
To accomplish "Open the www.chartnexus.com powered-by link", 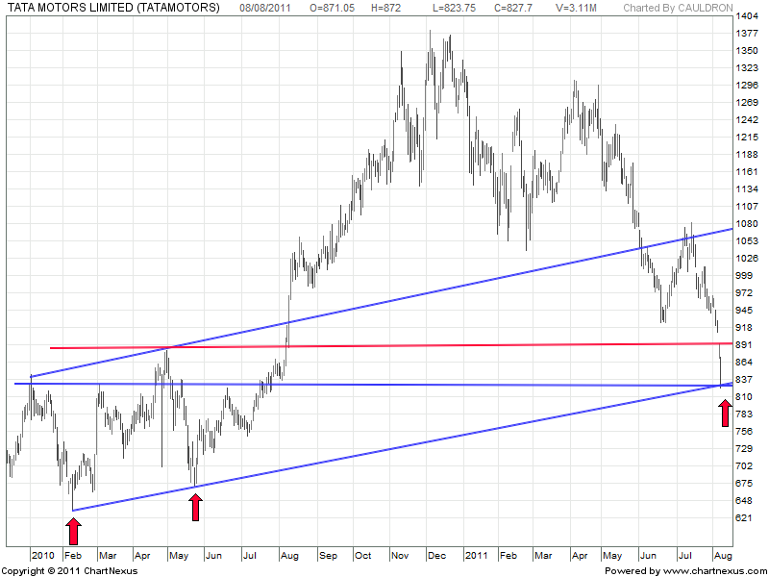I will [685, 571].
